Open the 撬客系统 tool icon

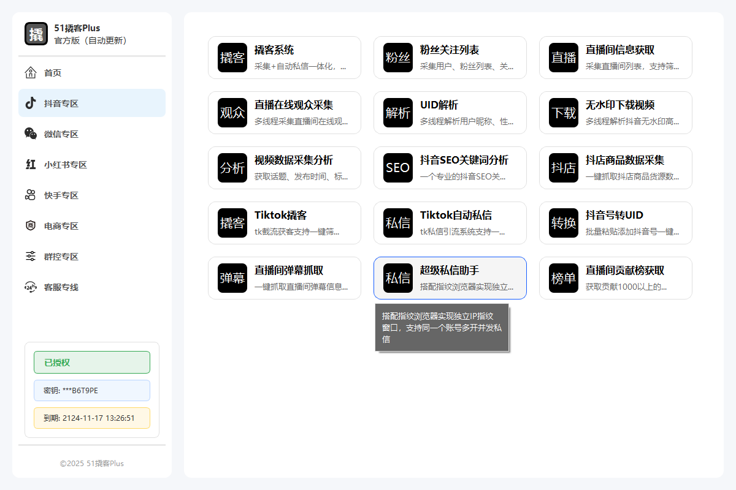click(x=232, y=58)
